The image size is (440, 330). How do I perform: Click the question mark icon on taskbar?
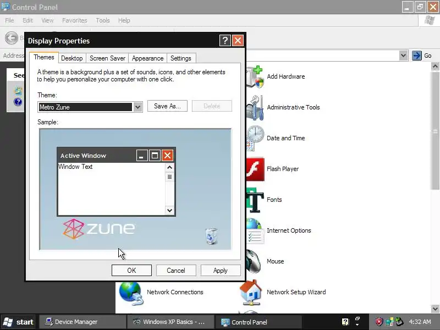pos(345,322)
